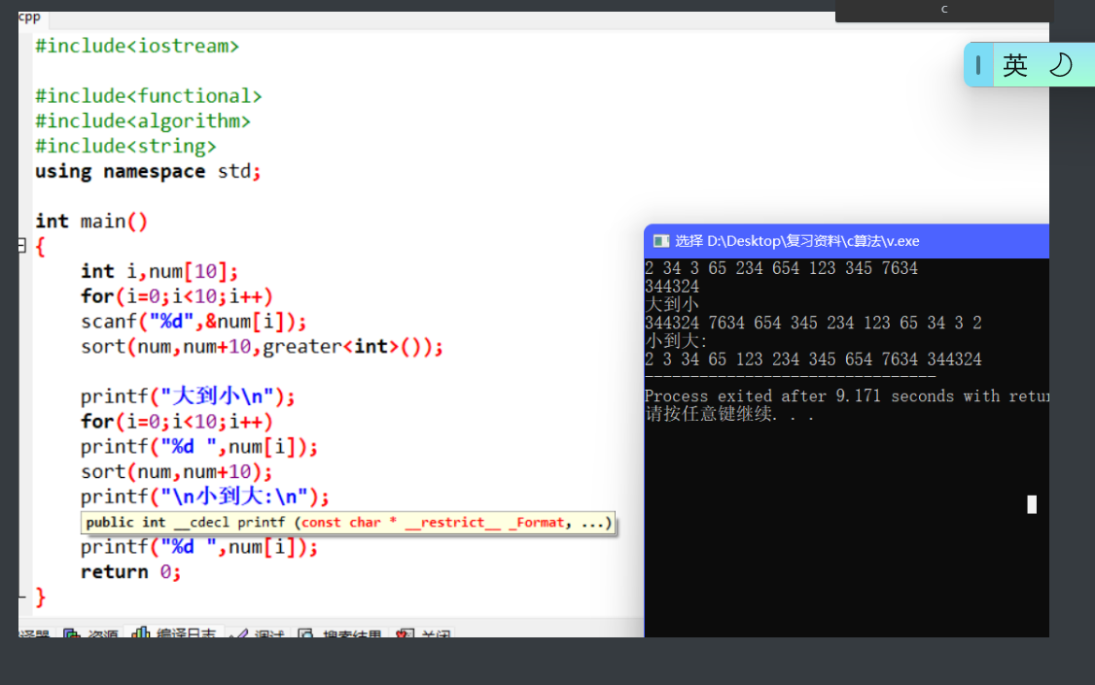Switch to the cpp editor tab
This screenshot has width=1095, height=685.
28,16
